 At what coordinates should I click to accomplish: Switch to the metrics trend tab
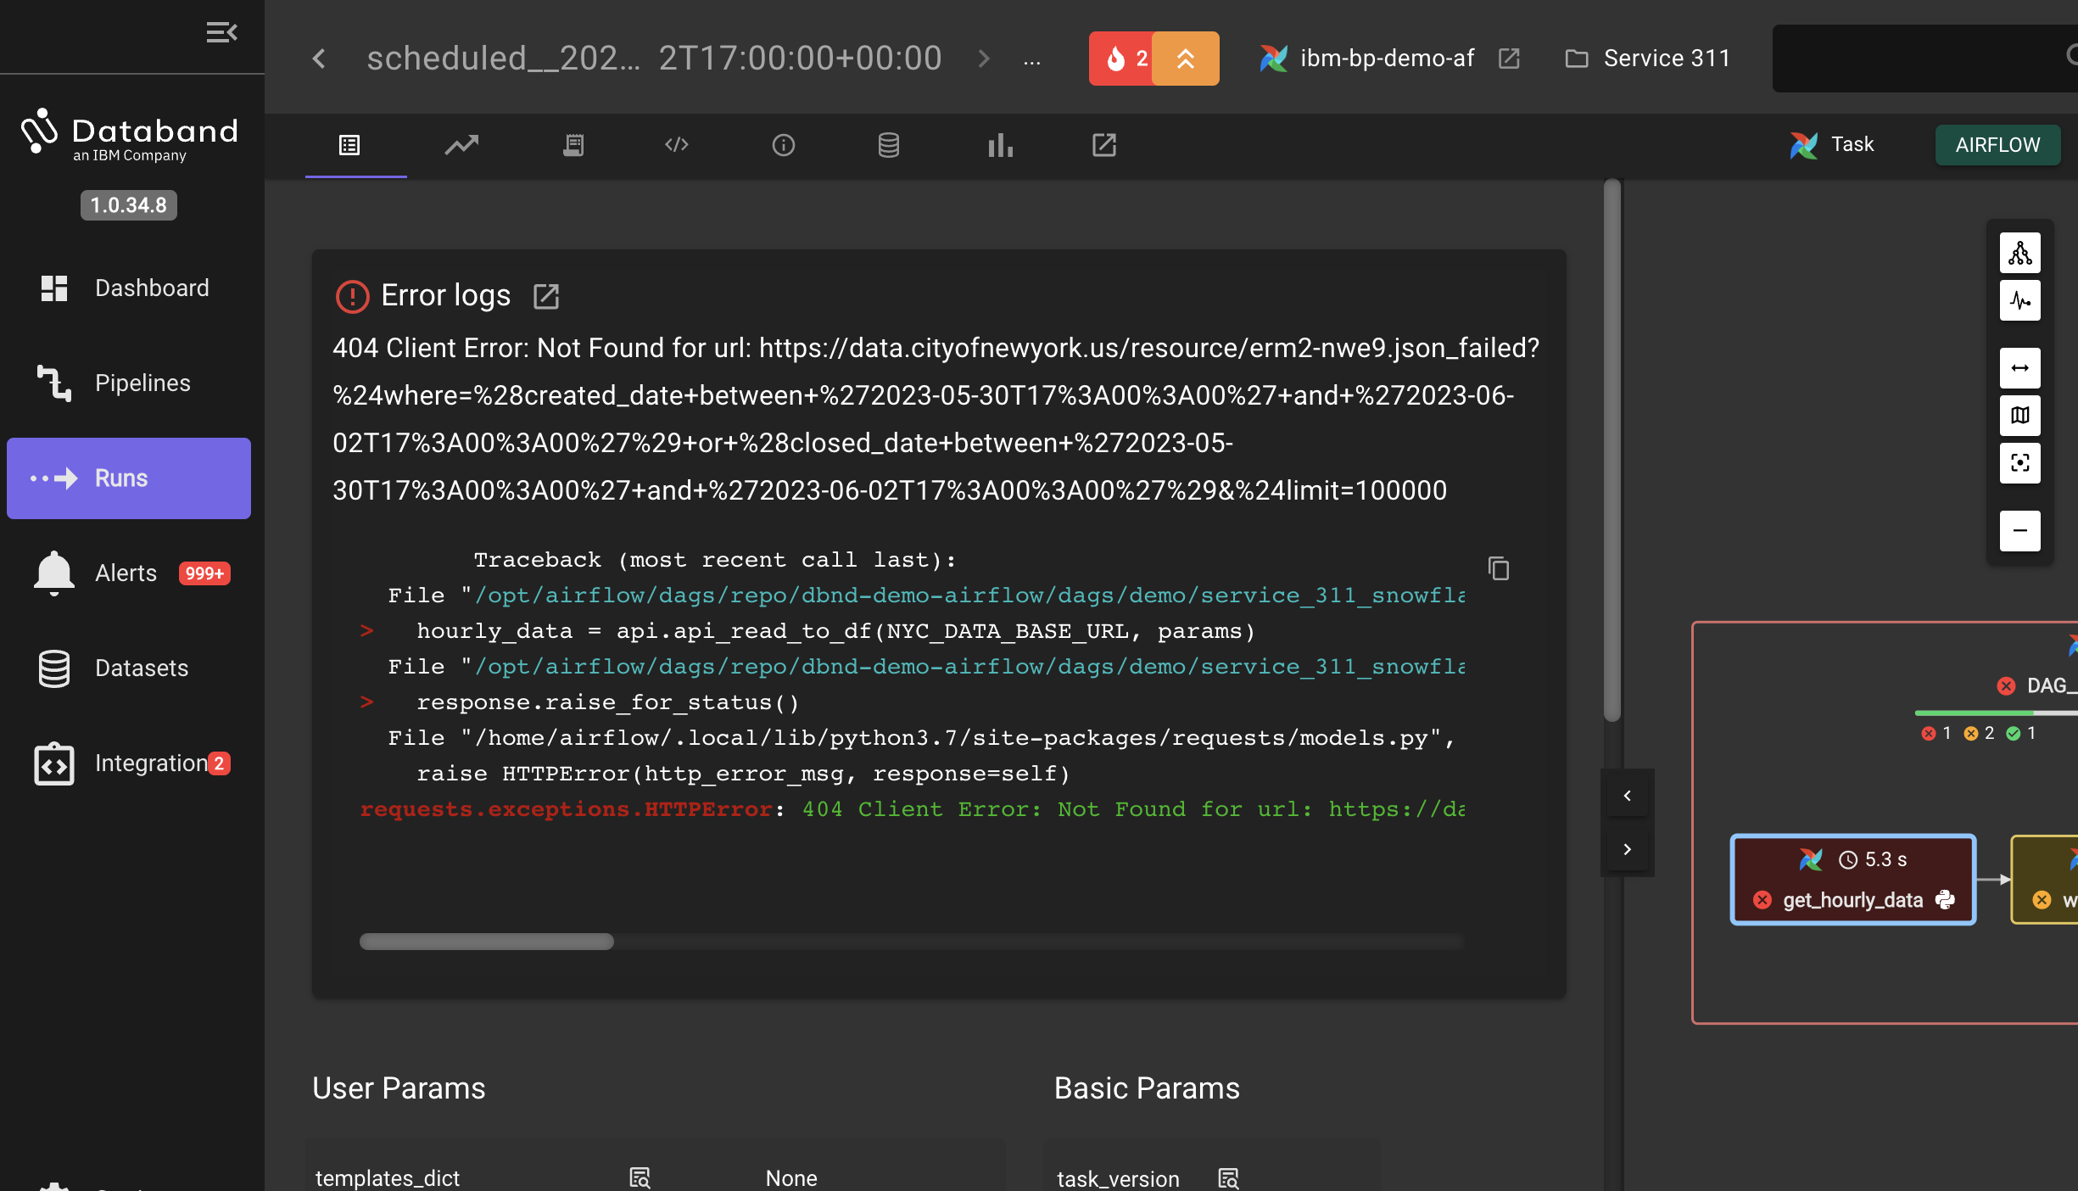point(462,145)
